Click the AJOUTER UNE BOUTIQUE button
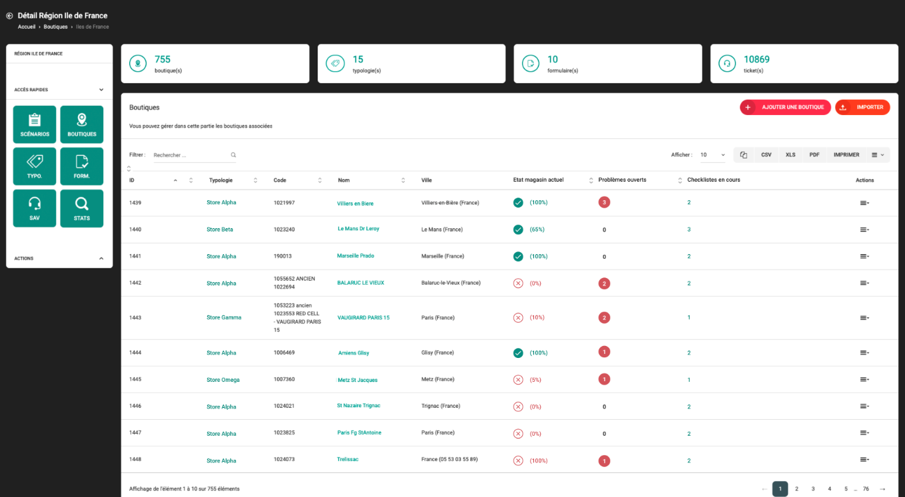The image size is (905, 497). [784, 107]
